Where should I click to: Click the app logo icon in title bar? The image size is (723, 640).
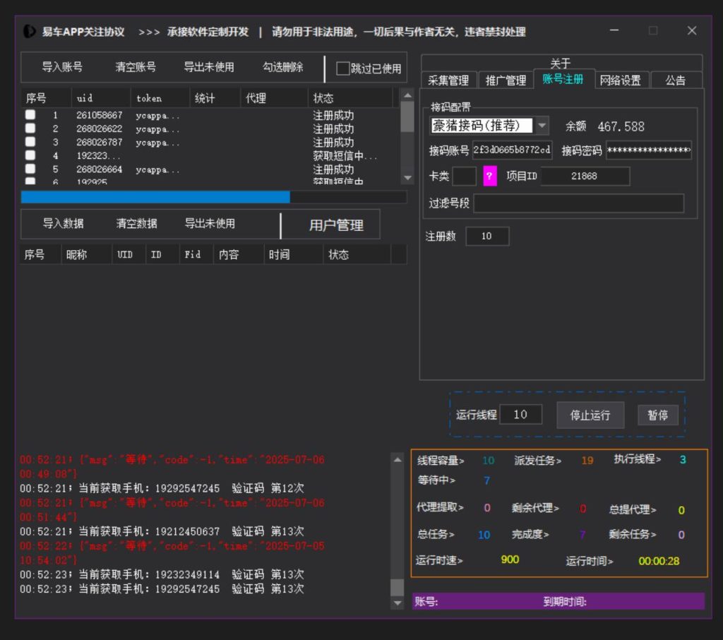(x=30, y=32)
